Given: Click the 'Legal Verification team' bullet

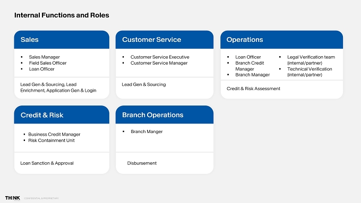Looking at the screenshot, I should pos(311,60).
